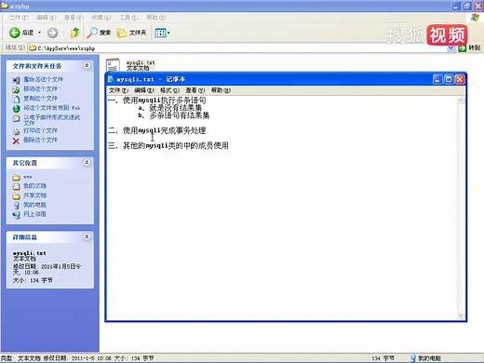Open the Back history dropdown arrow
Viewport: 484px width, 363px height.
39,33
